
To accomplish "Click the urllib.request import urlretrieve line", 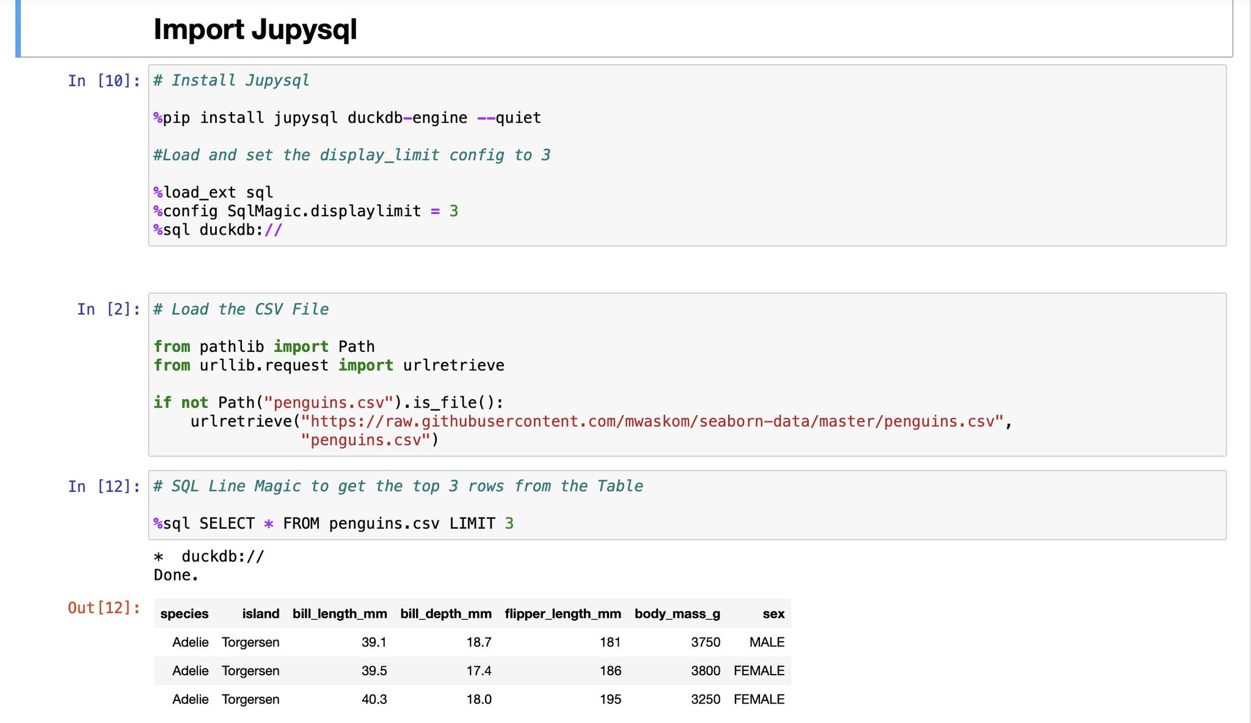I will [x=329, y=365].
